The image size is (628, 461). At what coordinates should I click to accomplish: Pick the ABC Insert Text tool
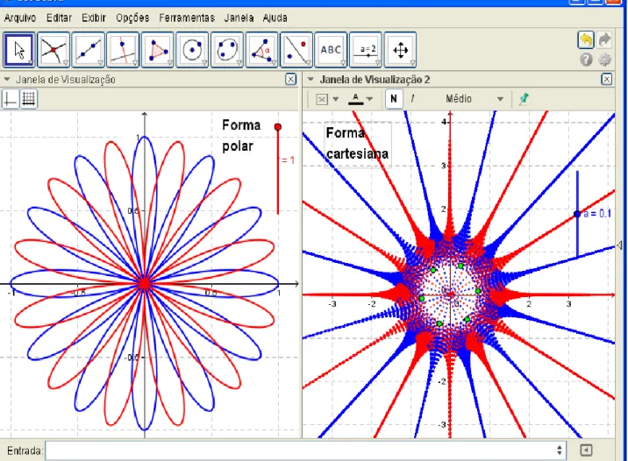331,50
